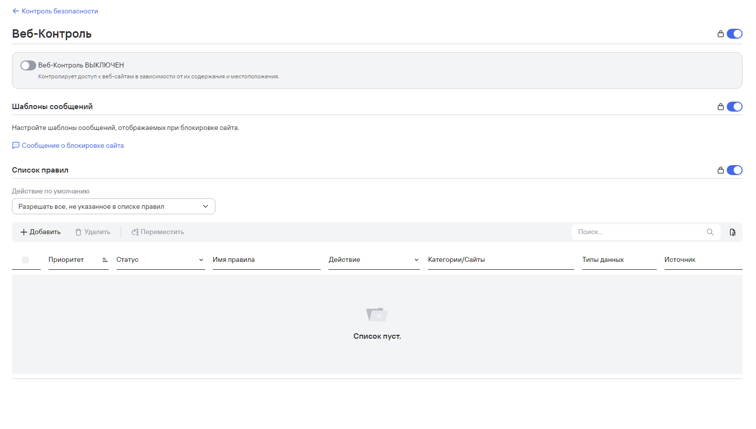
Task: Click the Категории/Сайты column header
Action: pos(457,260)
